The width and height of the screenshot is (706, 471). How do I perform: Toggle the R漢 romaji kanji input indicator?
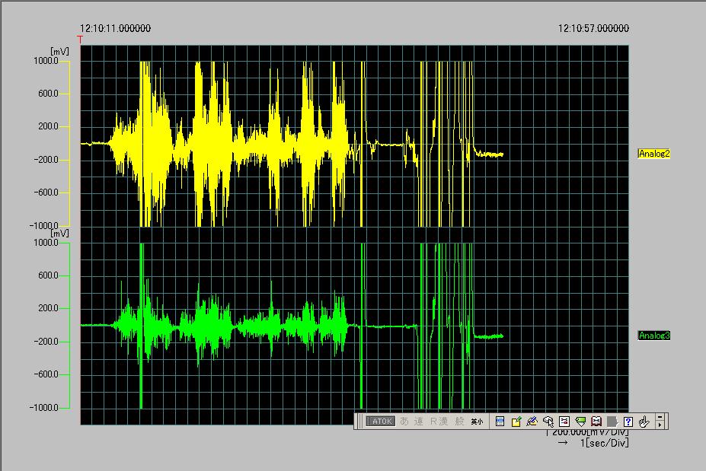(439, 422)
